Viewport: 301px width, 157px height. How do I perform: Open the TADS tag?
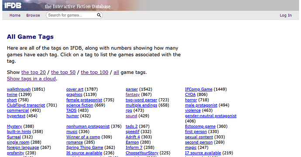point(71,110)
